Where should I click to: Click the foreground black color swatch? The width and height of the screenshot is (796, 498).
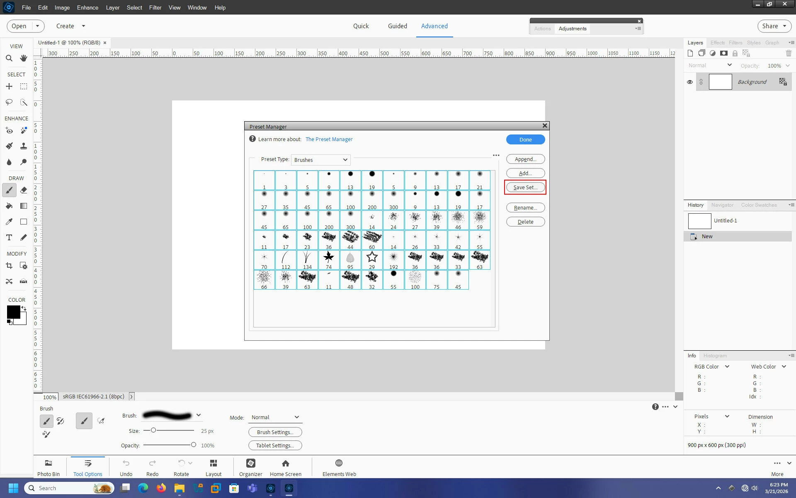tap(13, 312)
